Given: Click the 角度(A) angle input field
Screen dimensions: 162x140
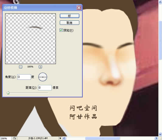Looking at the screenshot, I should click(24, 77).
